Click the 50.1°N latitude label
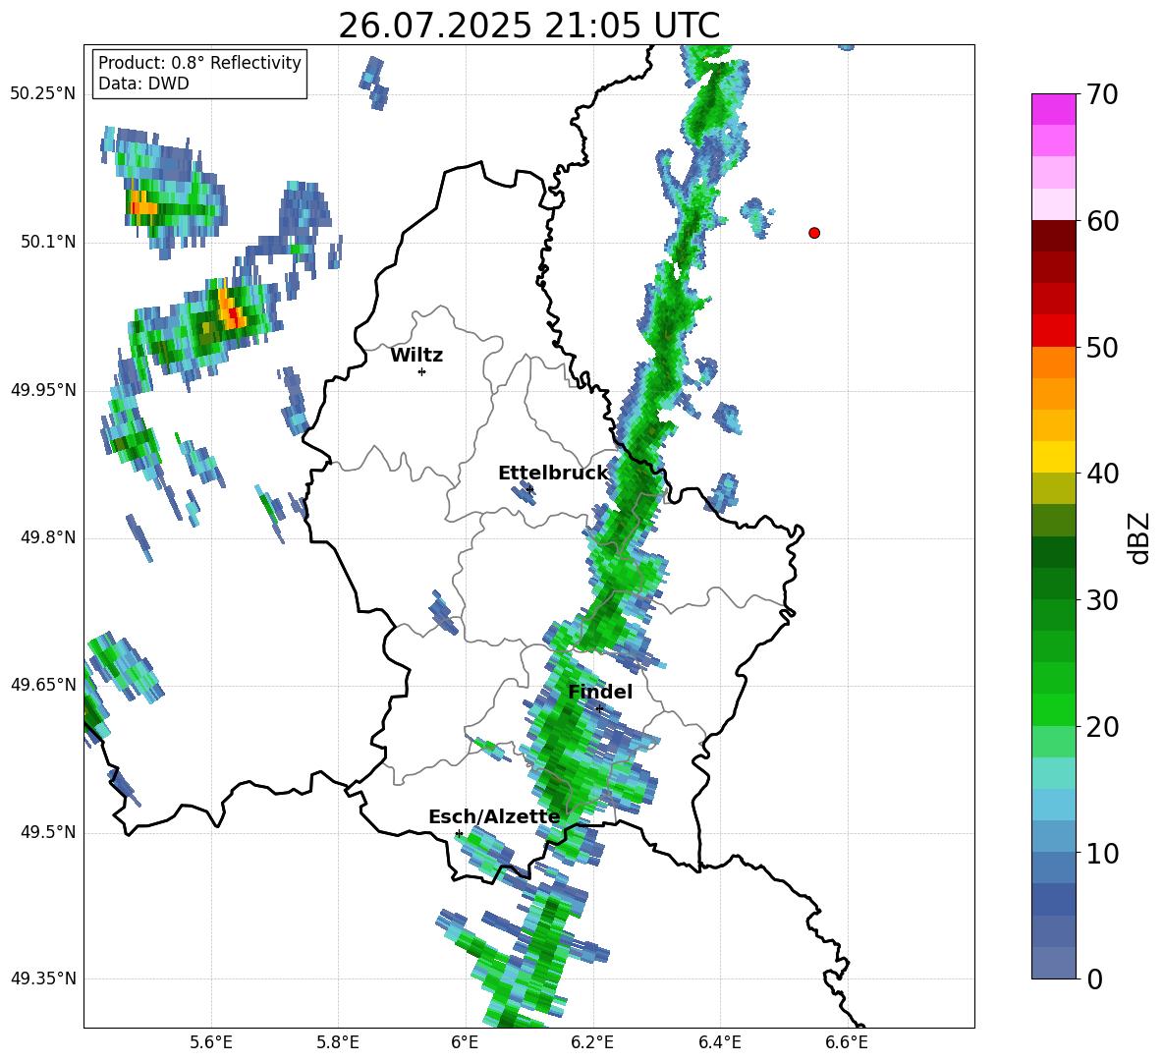1163x1062 pixels. pyautogui.click(x=48, y=243)
